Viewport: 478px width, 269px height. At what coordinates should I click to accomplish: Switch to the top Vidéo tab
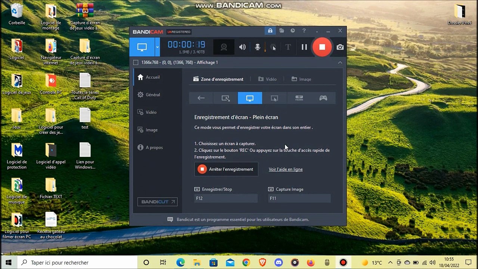coord(267,79)
